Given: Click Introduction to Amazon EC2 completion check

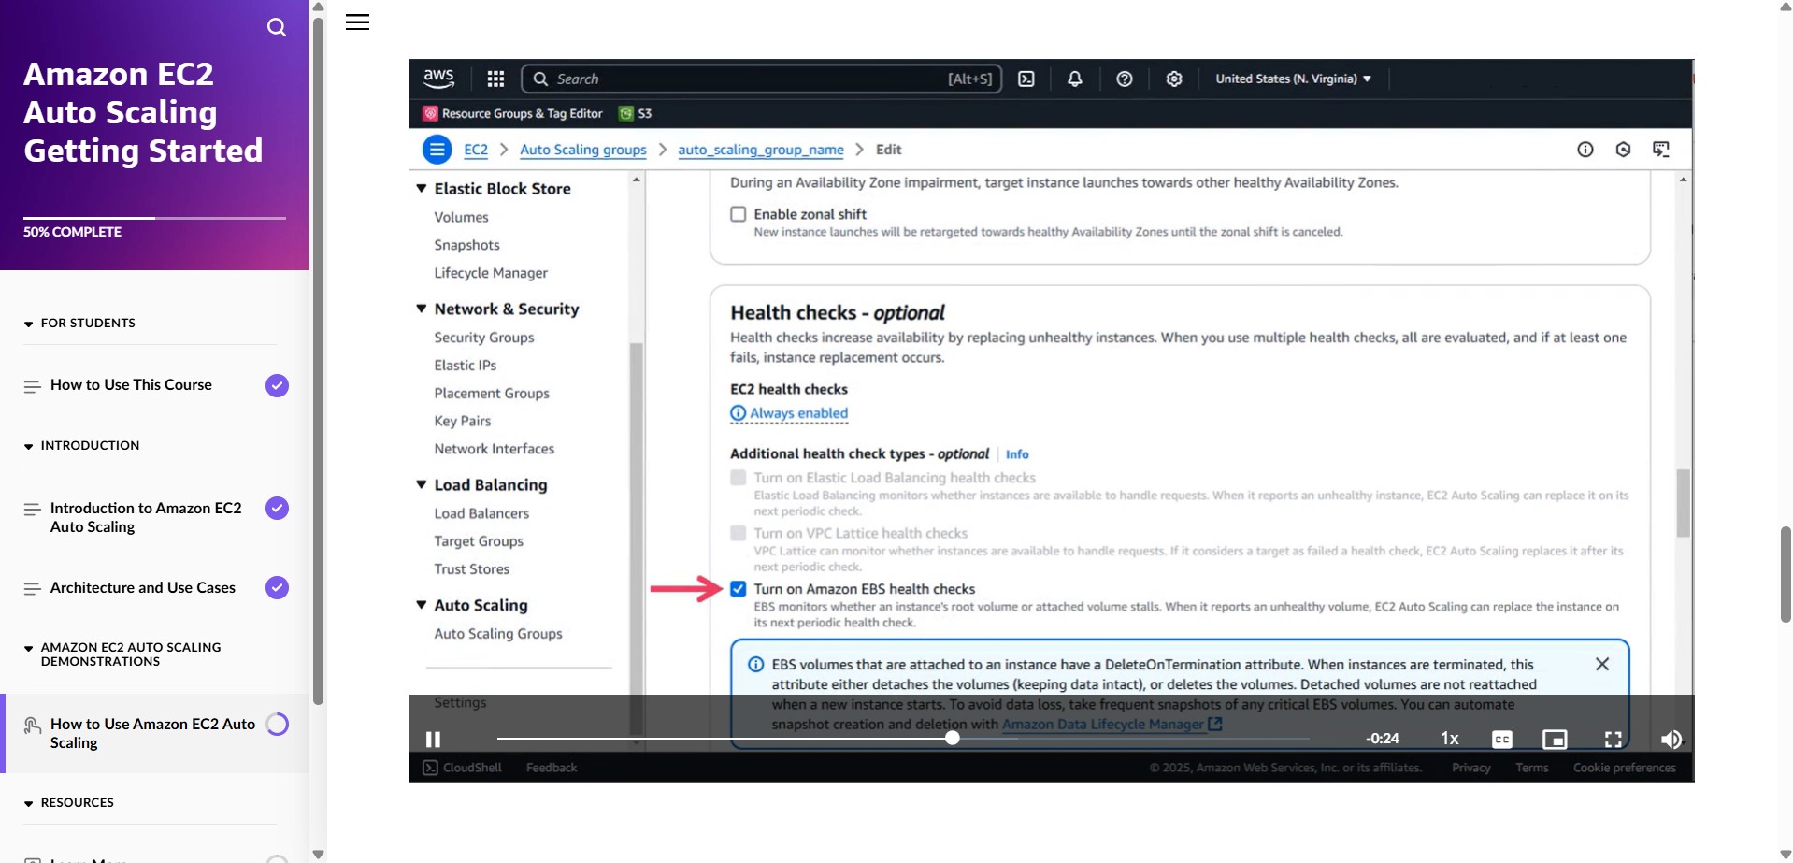Looking at the screenshot, I should (x=277, y=508).
